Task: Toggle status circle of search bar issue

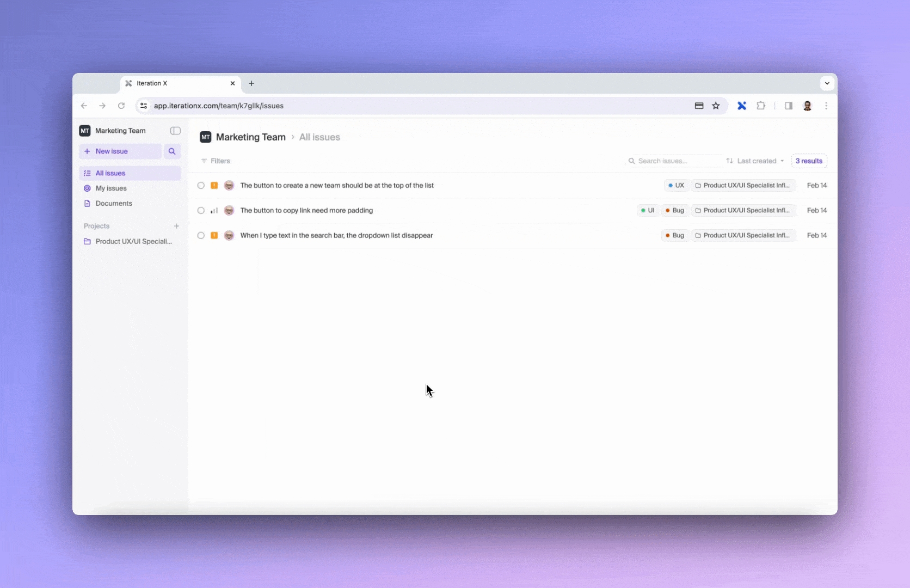Action: (x=201, y=236)
